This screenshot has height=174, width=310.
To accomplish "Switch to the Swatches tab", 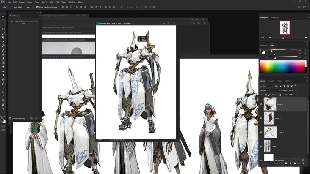I will tap(263, 45).
